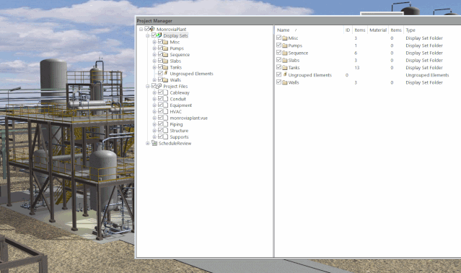
Task: Select Ungrouped Elements name in list pane
Action: (310, 75)
